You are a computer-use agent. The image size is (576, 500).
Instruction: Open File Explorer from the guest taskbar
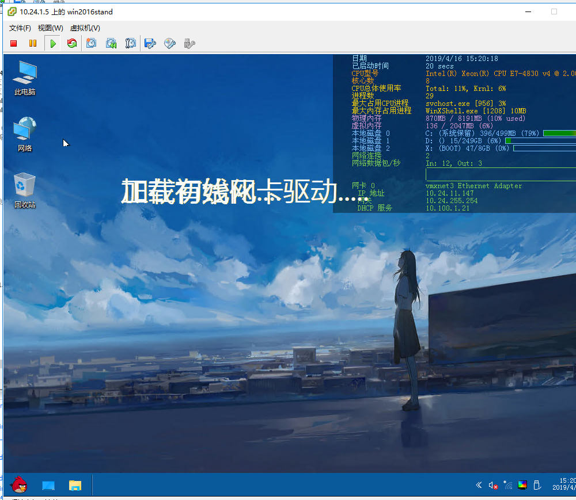click(75, 485)
